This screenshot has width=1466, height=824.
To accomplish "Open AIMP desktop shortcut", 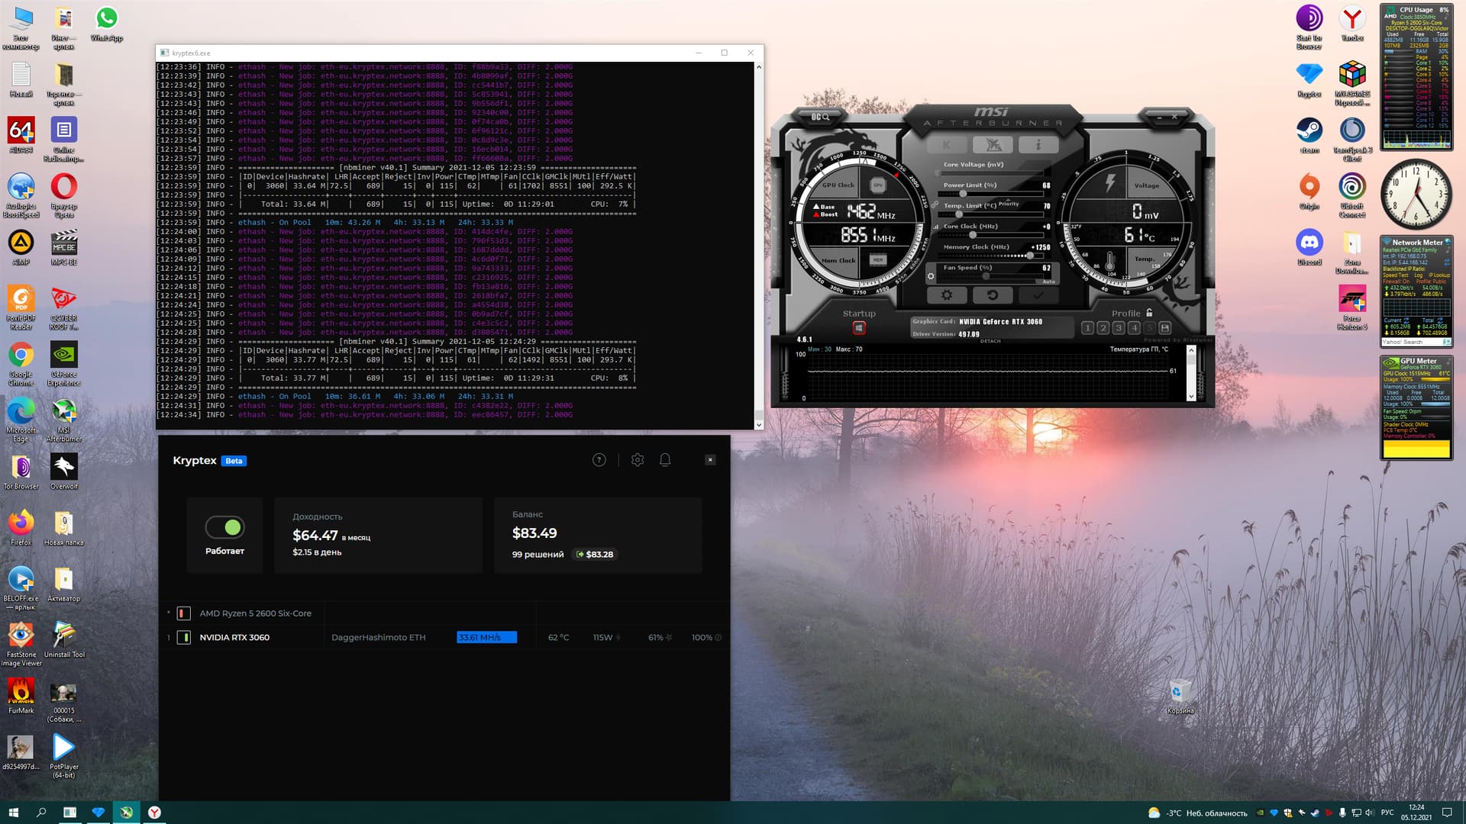I will click(x=21, y=247).
